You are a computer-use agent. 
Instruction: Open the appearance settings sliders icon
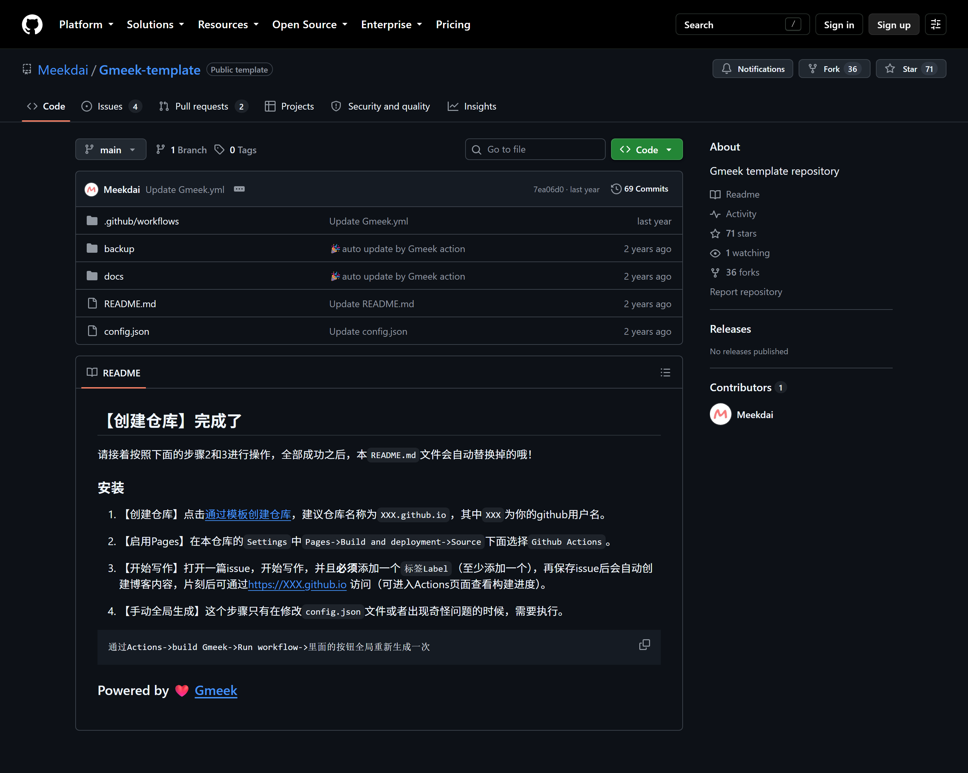click(935, 24)
